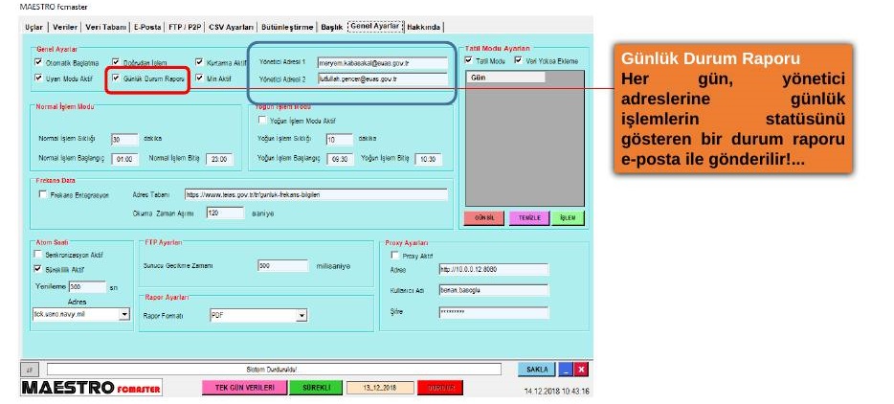894x404 pixels.
Task: Go to the E-Posta tab
Action: point(147,27)
